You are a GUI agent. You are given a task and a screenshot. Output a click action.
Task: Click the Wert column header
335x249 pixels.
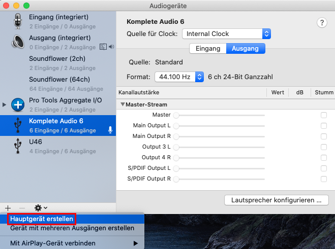click(x=278, y=92)
